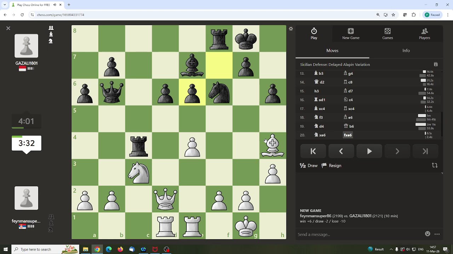
Task: Select move 18 Be6 in move list
Action: click(x=348, y=117)
